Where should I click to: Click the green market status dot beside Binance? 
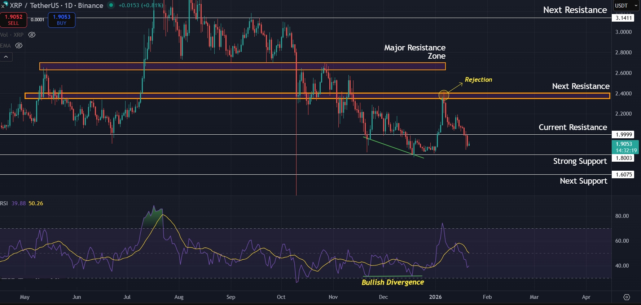pos(111,5)
